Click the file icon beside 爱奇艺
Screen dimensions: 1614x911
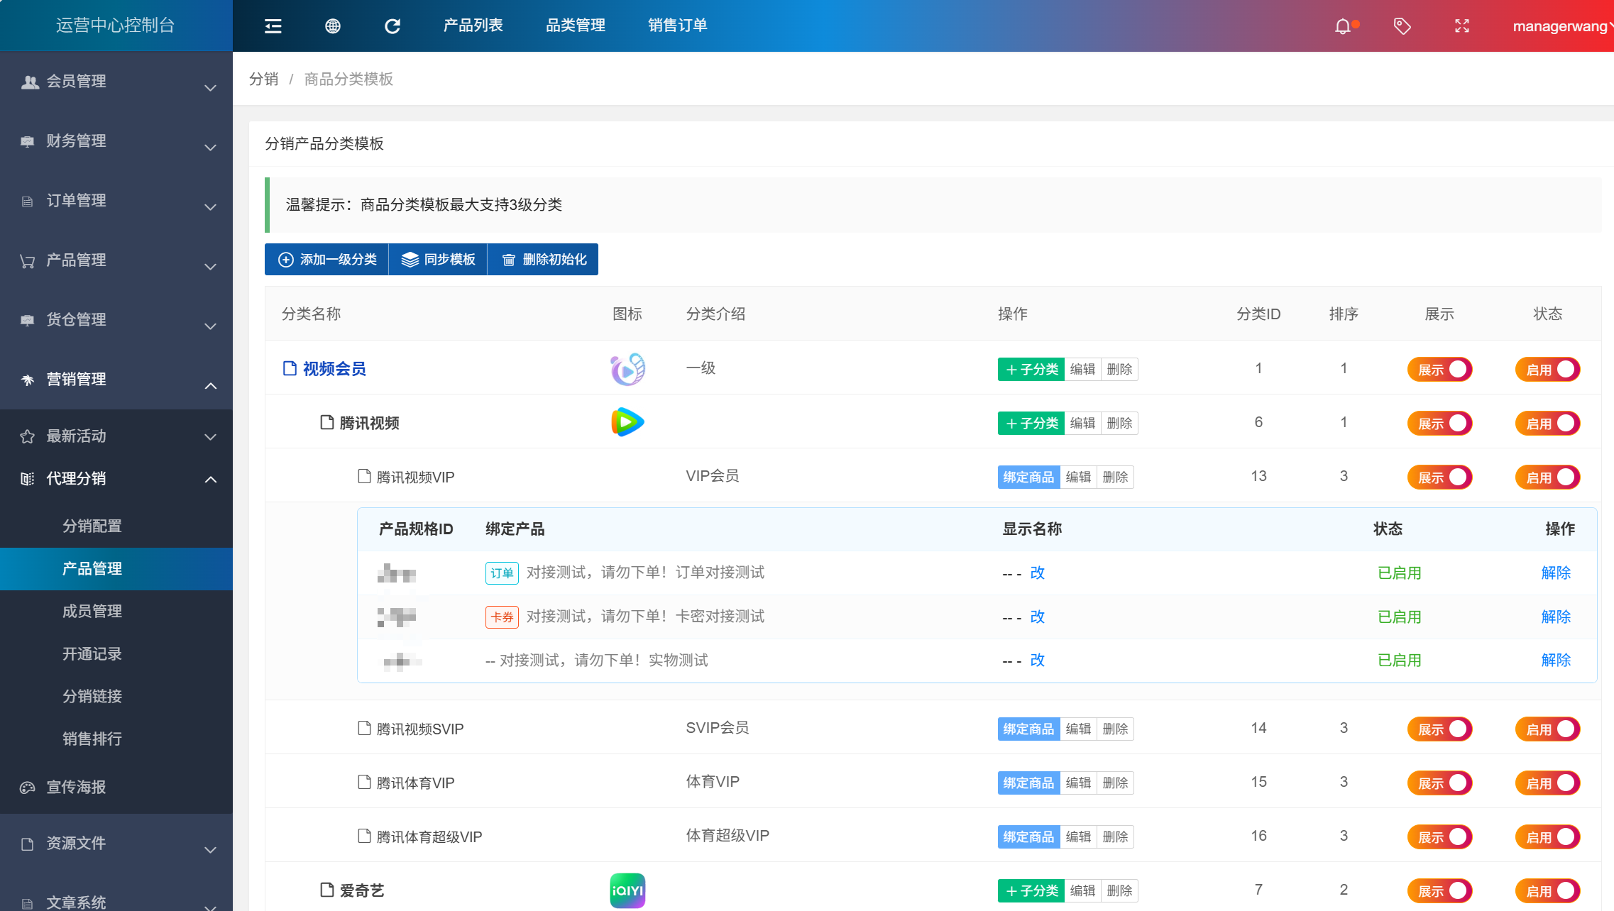(x=326, y=890)
